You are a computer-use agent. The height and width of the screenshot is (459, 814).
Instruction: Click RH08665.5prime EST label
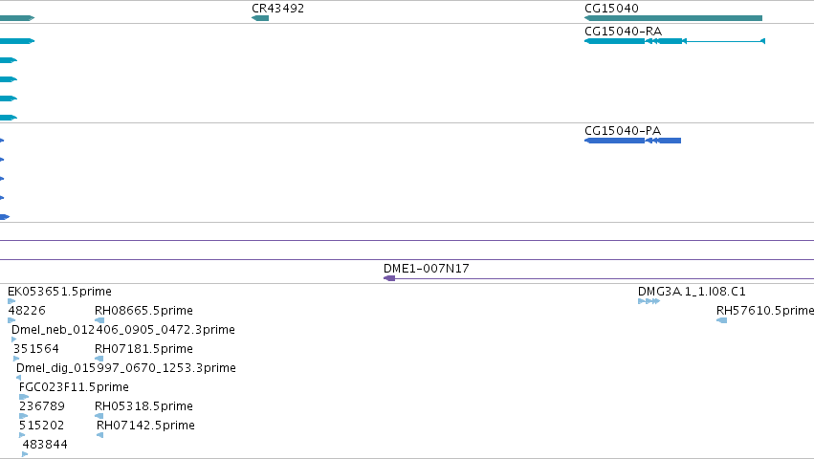tap(143, 311)
